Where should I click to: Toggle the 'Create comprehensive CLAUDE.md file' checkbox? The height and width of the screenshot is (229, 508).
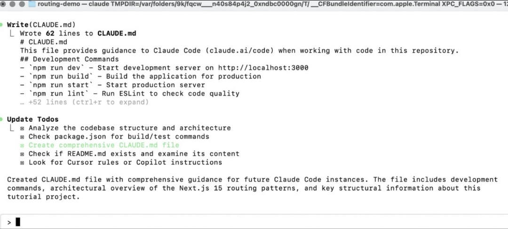tap(23, 145)
